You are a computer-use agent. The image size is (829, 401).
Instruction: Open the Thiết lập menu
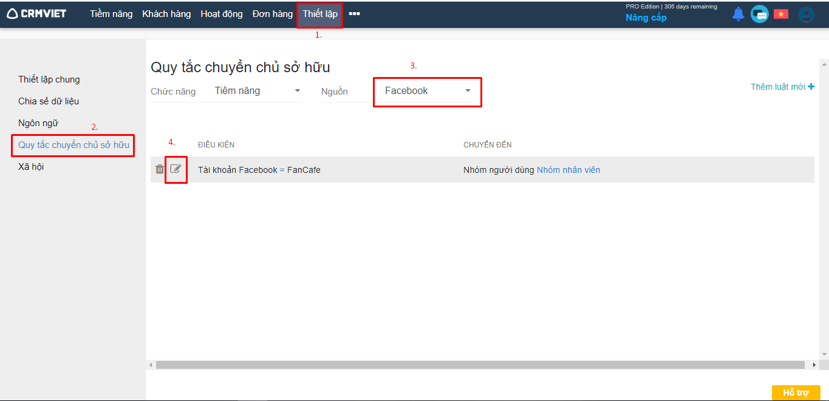[320, 14]
